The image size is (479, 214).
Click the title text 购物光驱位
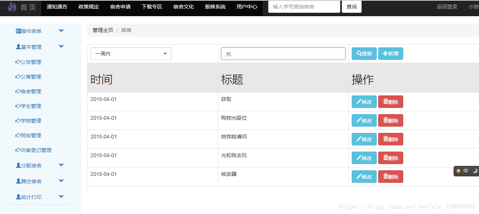point(234,118)
